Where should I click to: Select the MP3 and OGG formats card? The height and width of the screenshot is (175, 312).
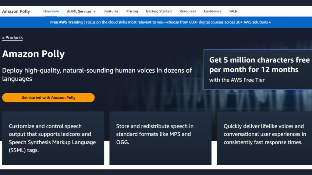pyautogui.click(x=160, y=138)
